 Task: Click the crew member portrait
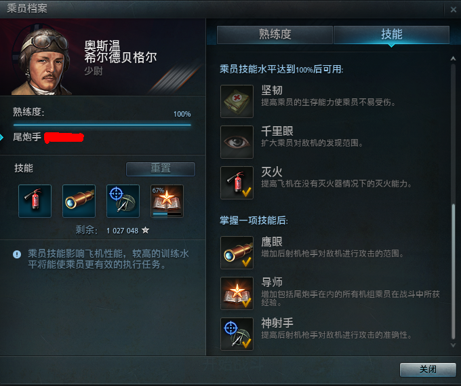pos(41,60)
